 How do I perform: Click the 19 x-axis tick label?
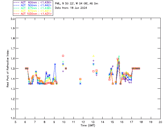coord(151,122)
